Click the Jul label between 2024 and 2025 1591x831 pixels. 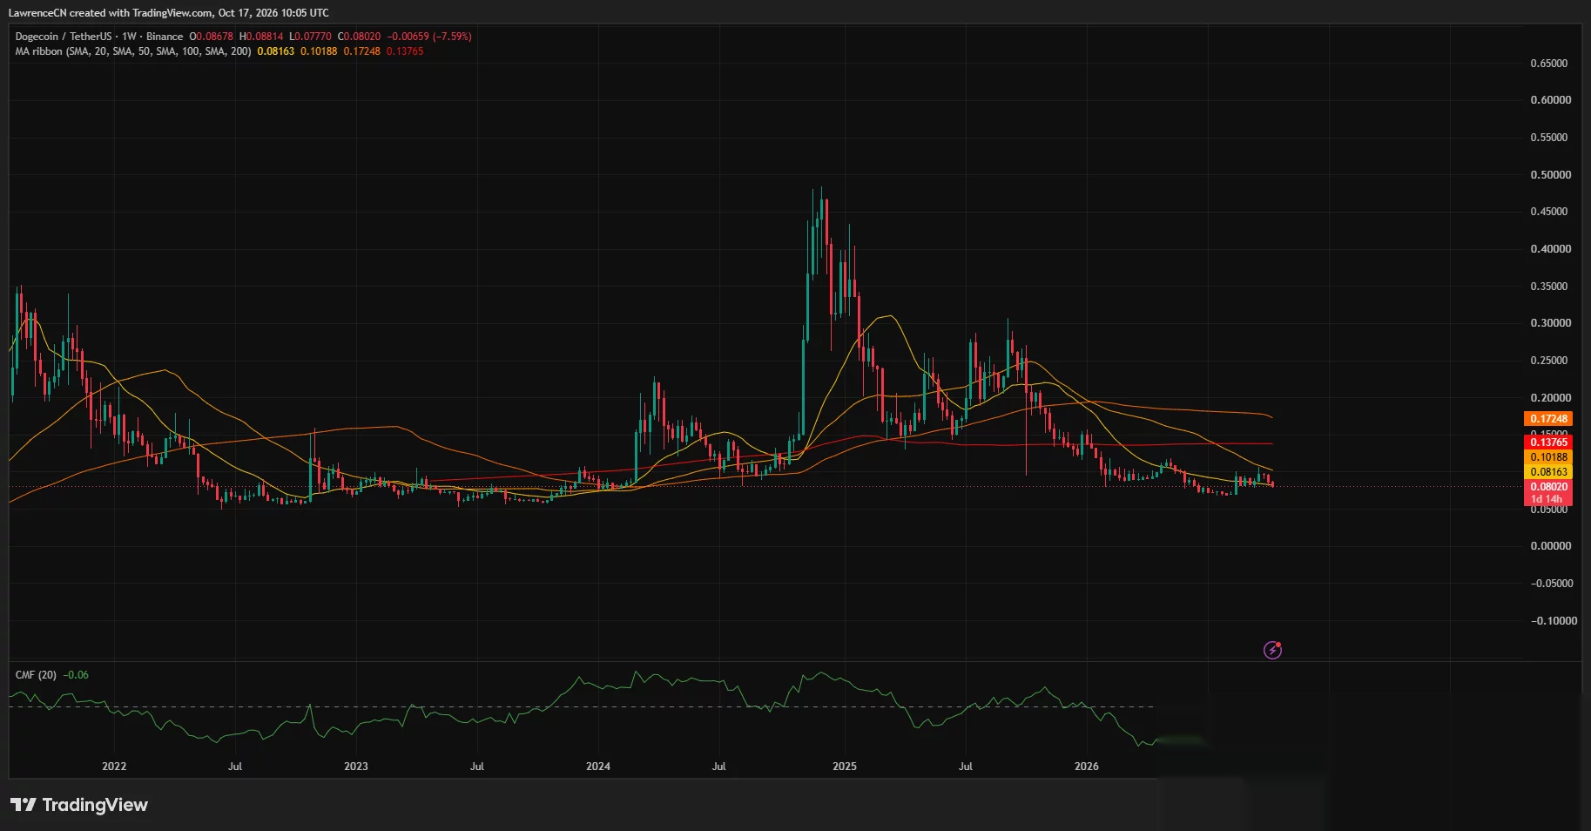click(719, 767)
